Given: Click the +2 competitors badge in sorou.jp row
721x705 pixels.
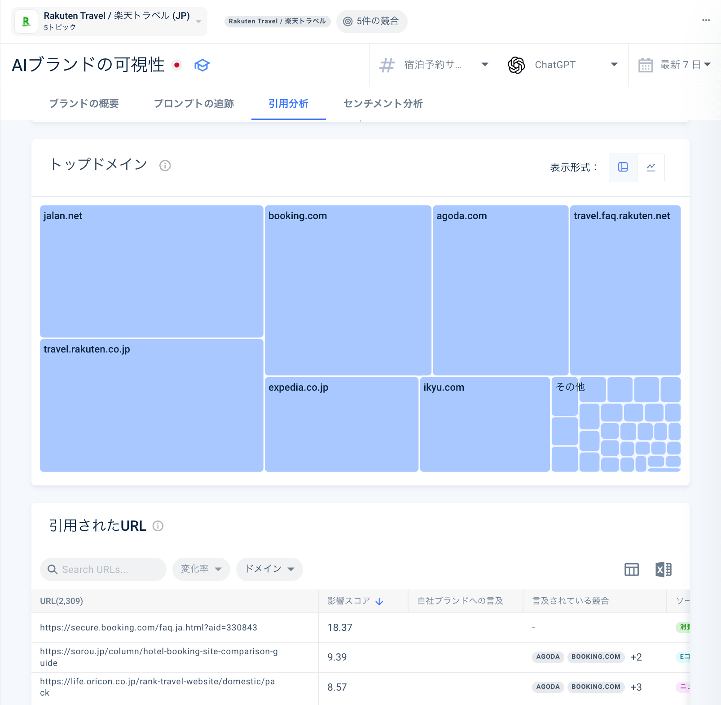Looking at the screenshot, I should pyautogui.click(x=636, y=657).
